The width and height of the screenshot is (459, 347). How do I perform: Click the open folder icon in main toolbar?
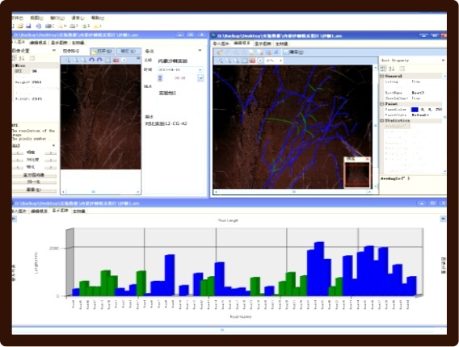pyautogui.click(x=20, y=26)
